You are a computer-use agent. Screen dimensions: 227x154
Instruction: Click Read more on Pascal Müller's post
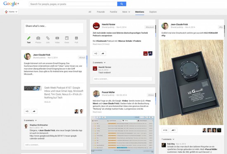(x=97, y=112)
